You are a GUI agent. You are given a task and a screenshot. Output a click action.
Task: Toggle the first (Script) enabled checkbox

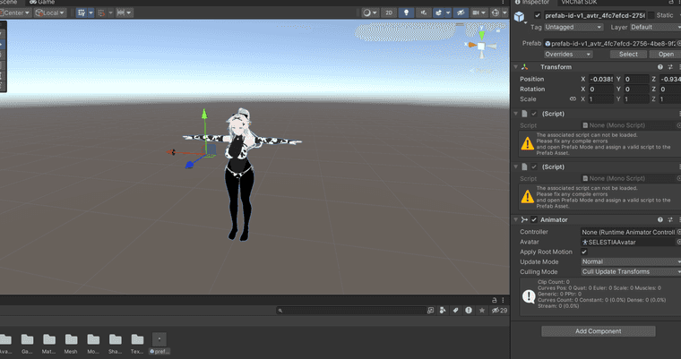534,114
